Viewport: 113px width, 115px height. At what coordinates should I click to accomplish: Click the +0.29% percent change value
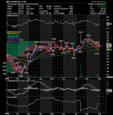(x=101, y=7)
